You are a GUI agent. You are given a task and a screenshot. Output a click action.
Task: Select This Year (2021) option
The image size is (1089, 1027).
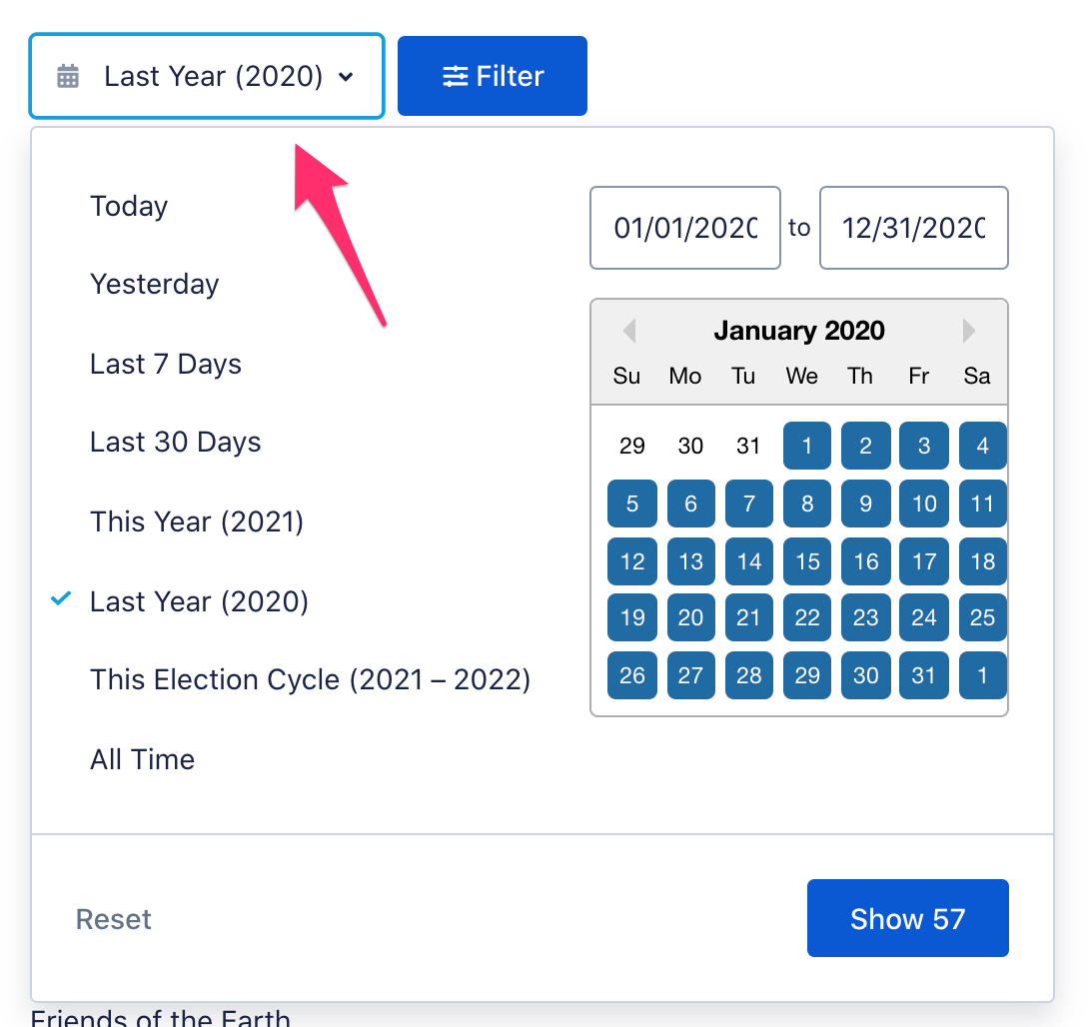[197, 521]
